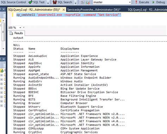The image size is (167, 134).
Task: Select the Results tab
Action: (x=16, y=33)
